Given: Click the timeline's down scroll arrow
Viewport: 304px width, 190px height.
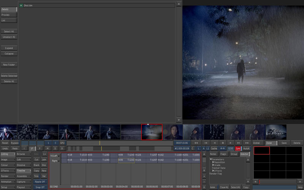Looking at the screenshot, I should 204,171.
